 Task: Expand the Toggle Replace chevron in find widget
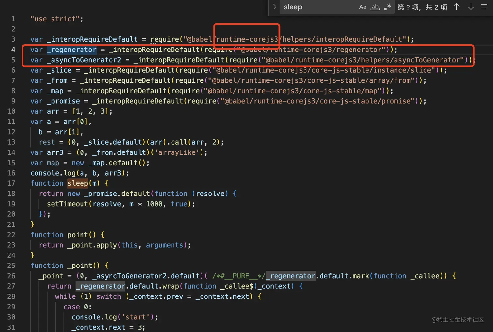[x=275, y=7]
